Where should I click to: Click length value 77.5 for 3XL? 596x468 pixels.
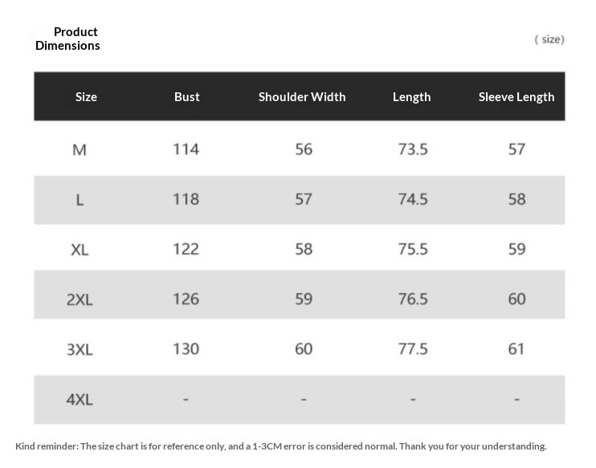413,348
